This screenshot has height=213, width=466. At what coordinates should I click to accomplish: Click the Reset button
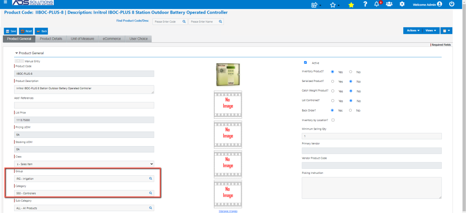(x=26, y=31)
